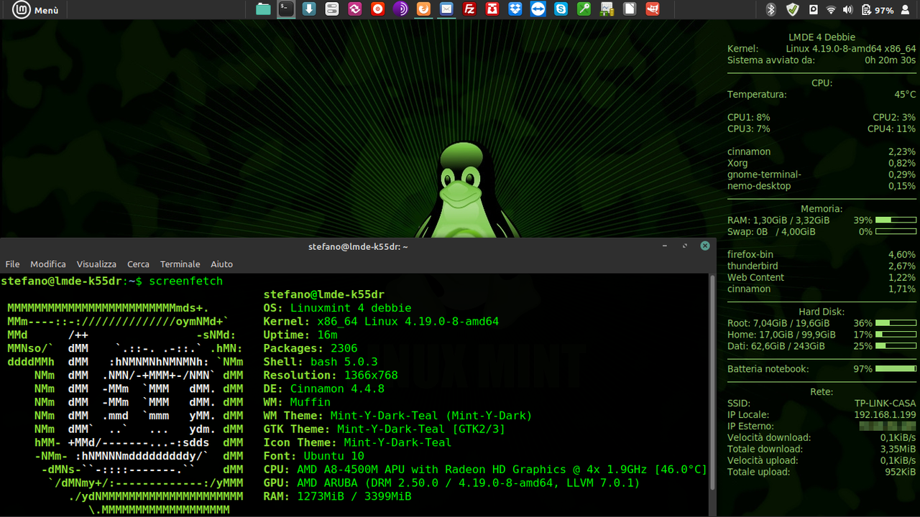Click the battery 97% power applet
This screenshot has height=517, width=920.
[878, 10]
